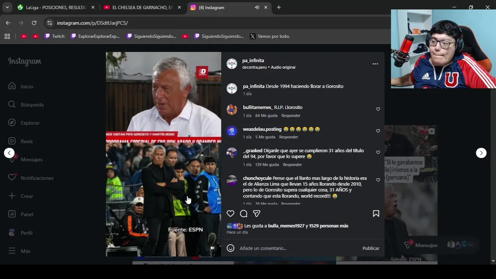Click Publicar to post comment

coord(371,248)
